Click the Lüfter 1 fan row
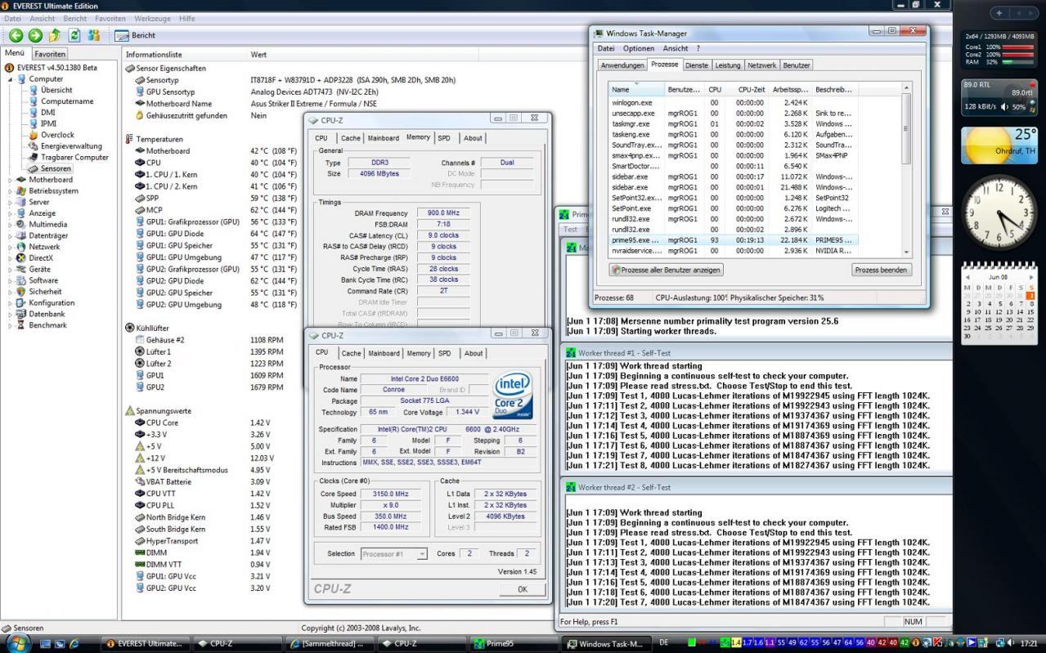This screenshot has width=1046, height=653. coord(209,351)
